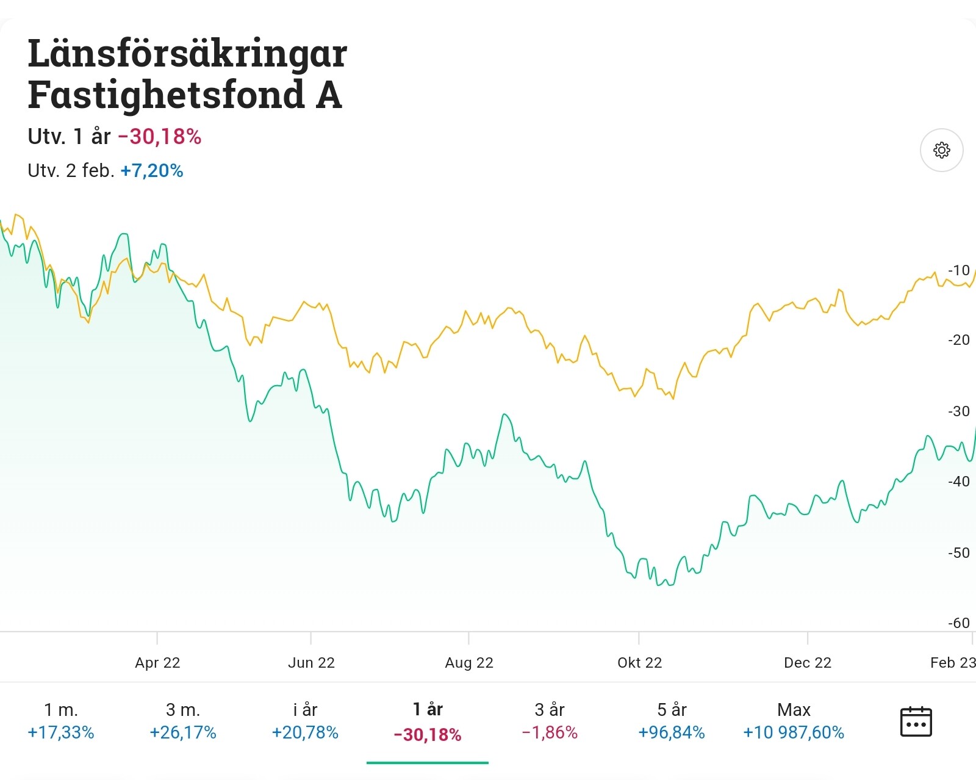Select the 1 år period tab
The width and height of the screenshot is (976, 780).
point(428,721)
